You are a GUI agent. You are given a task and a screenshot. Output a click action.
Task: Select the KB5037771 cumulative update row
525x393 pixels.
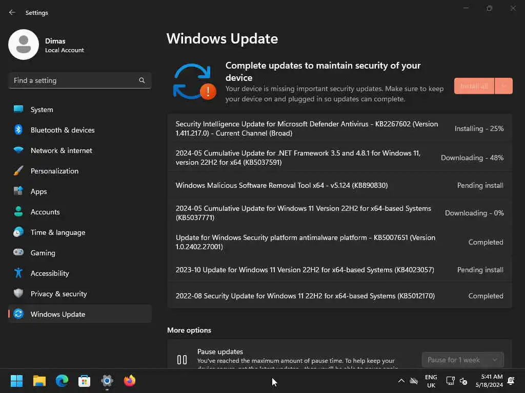point(339,212)
